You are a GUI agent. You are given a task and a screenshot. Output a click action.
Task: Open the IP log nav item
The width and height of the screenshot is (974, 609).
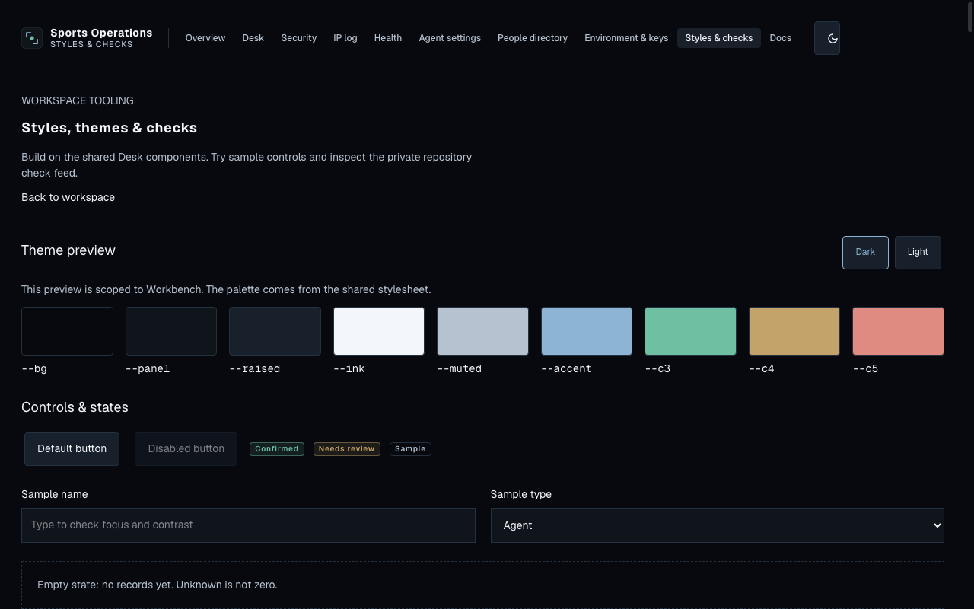coord(345,38)
